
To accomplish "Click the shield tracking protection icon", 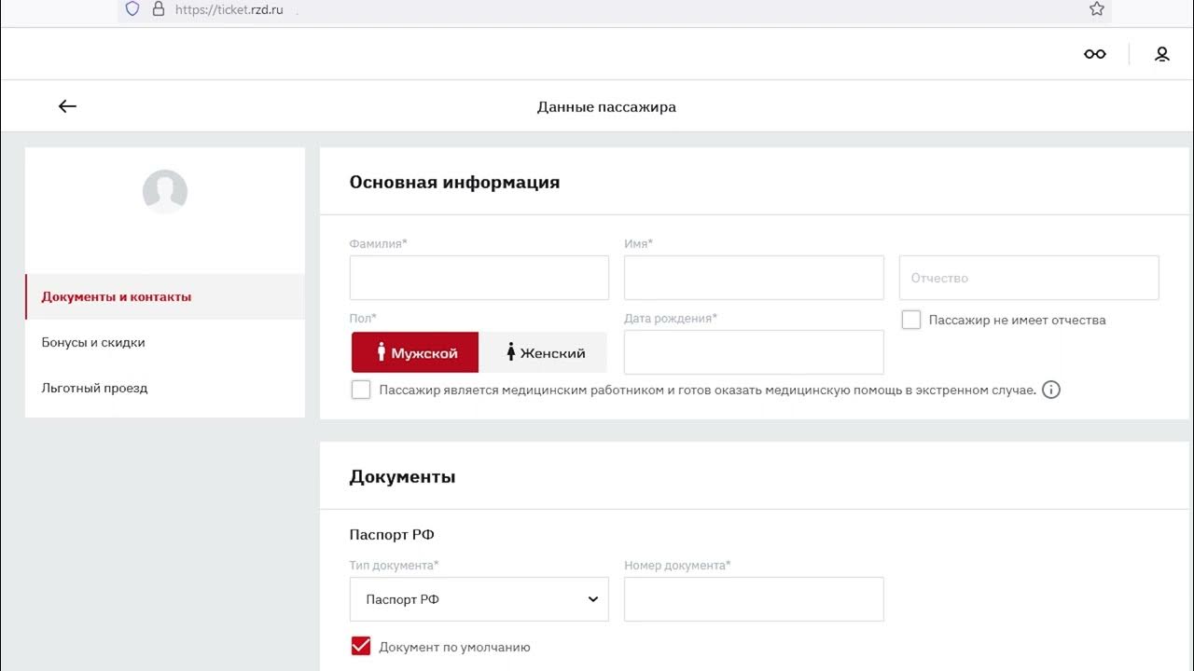I will pyautogui.click(x=132, y=9).
